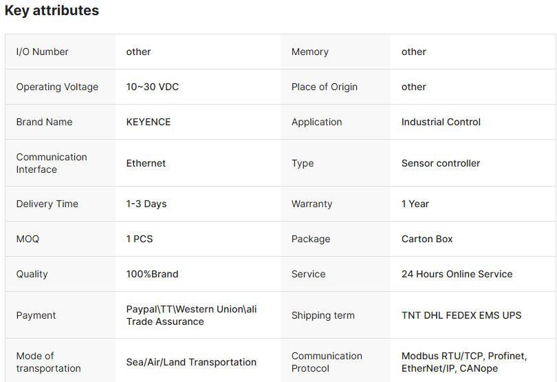Image resolution: width=557 pixels, height=382 pixels.
Task: Click the Industrial Control application value
Action: (x=441, y=122)
